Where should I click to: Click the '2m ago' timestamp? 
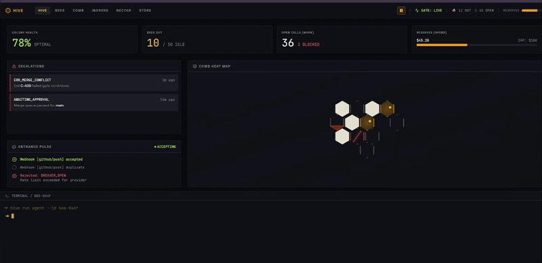(x=168, y=80)
